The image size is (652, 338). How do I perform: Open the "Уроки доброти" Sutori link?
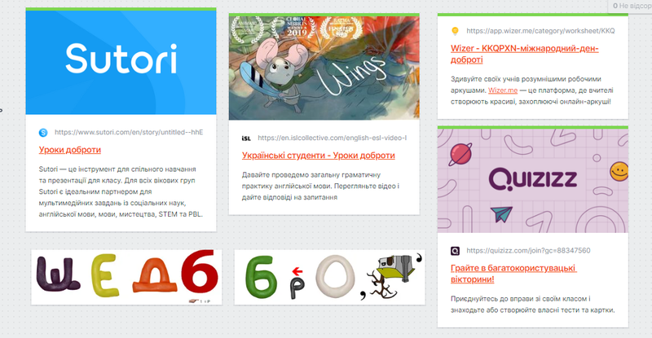70,150
